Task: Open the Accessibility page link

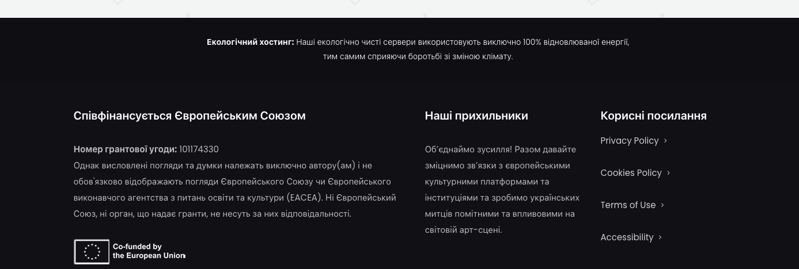Action: (x=627, y=237)
